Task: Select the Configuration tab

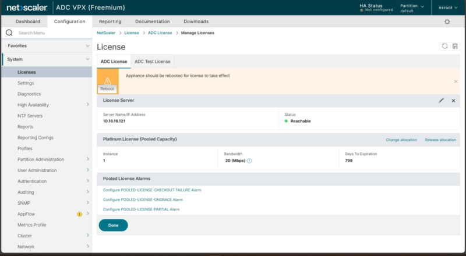Action: point(69,22)
